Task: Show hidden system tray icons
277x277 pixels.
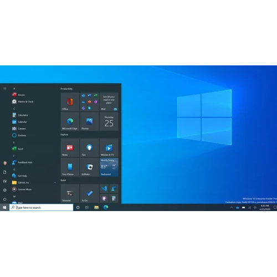Action: click(x=232, y=208)
